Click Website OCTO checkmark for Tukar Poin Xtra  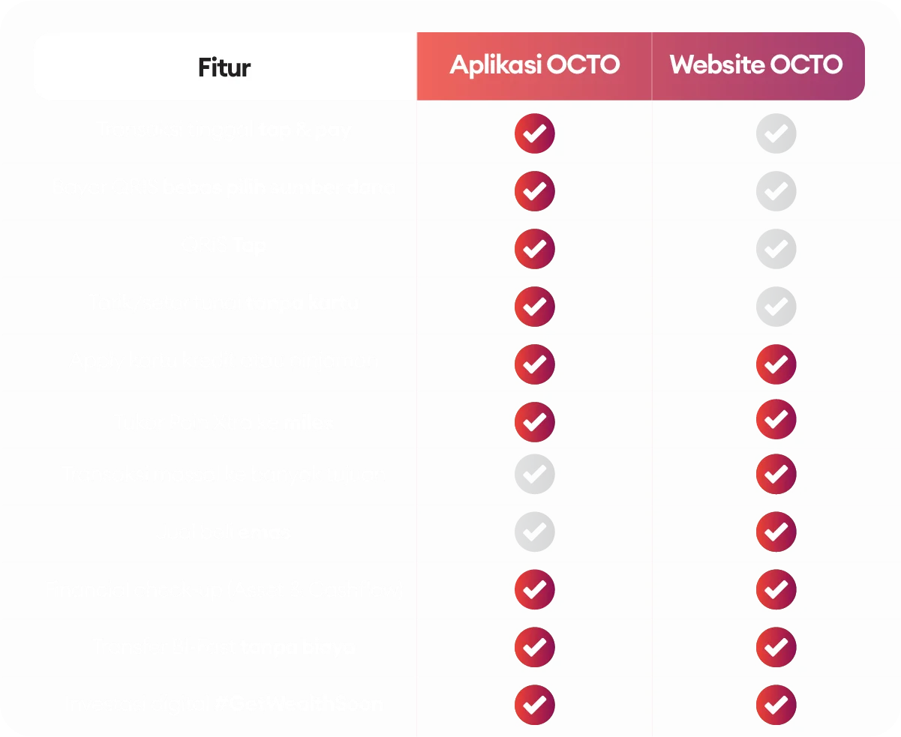point(776,419)
